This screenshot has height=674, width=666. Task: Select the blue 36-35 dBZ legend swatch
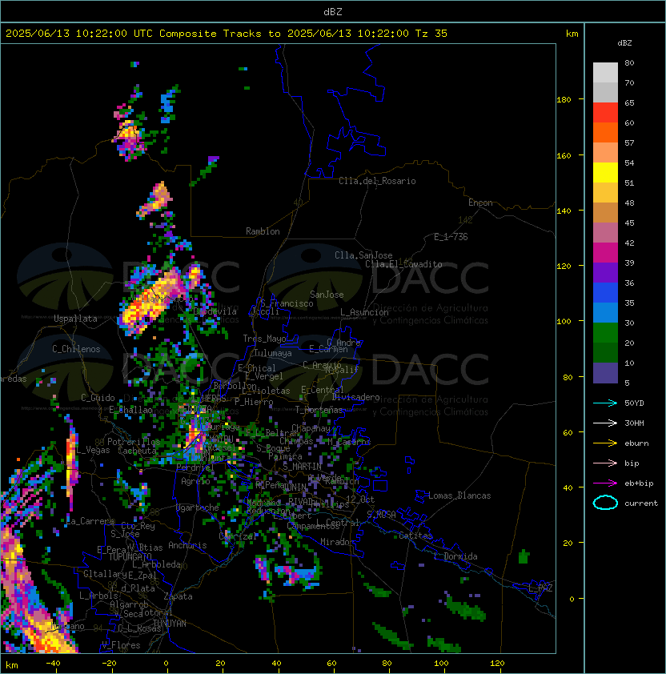pos(605,293)
